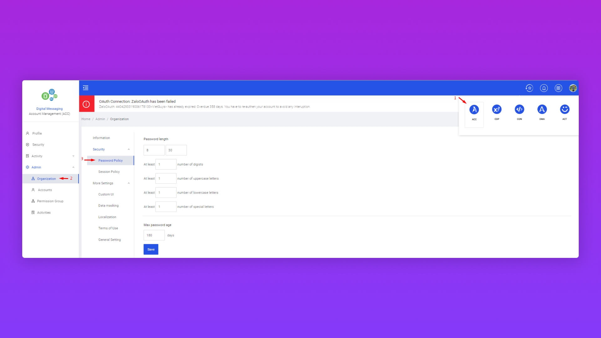Click the star favorites icon in header
Image resolution: width=601 pixels, height=338 pixels.
pos(529,88)
